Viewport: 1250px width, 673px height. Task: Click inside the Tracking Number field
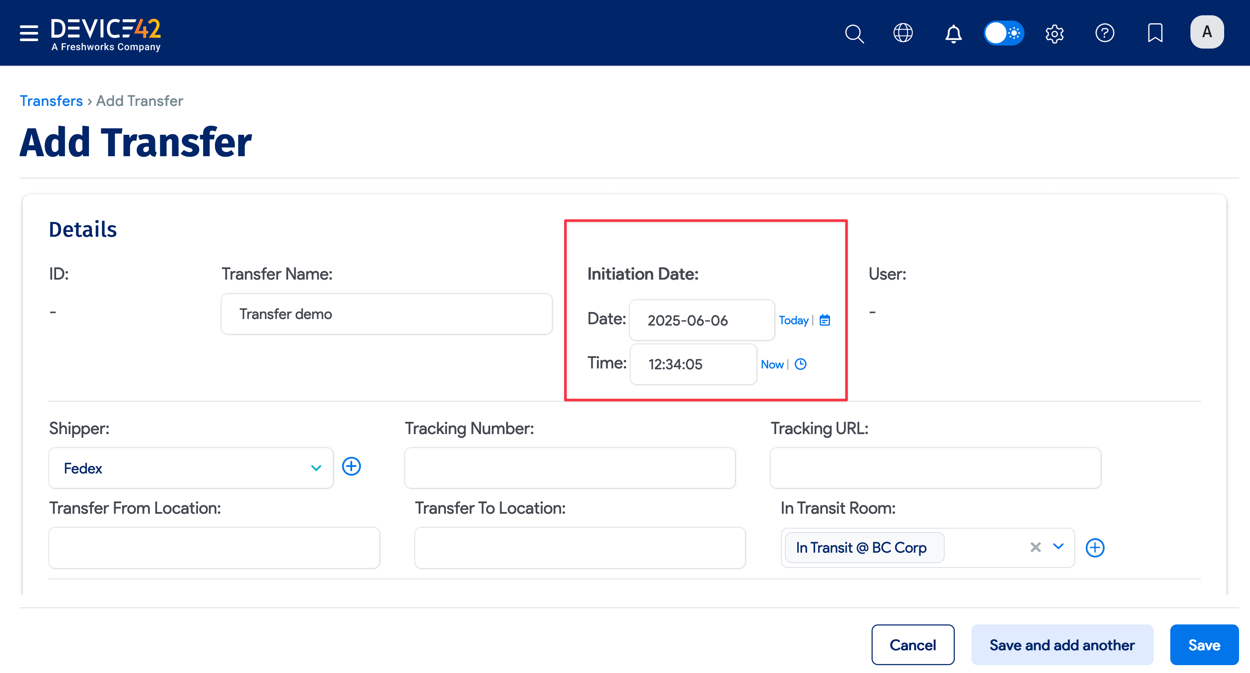point(570,467)
